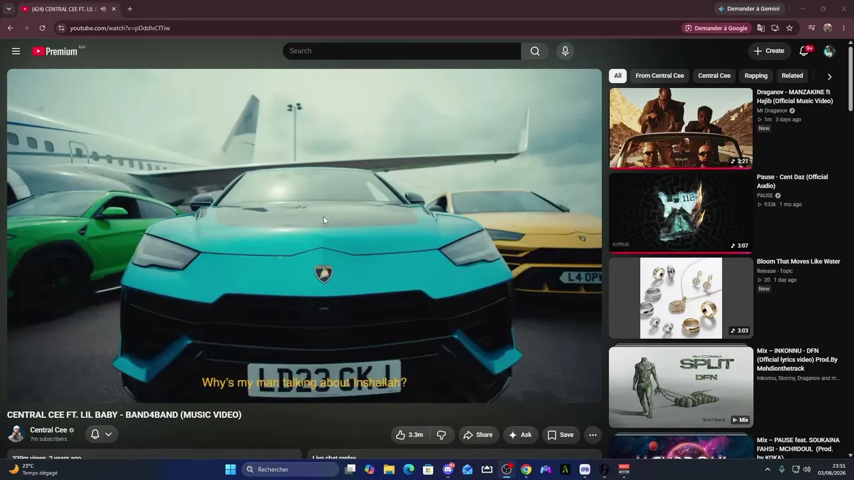
Task: Share the video with Share button
Action: [478, 435]
